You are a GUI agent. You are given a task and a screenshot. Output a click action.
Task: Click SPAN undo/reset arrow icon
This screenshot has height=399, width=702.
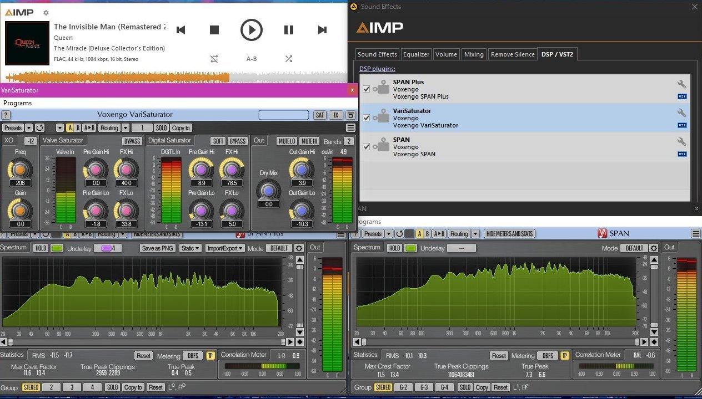[399, 234]
